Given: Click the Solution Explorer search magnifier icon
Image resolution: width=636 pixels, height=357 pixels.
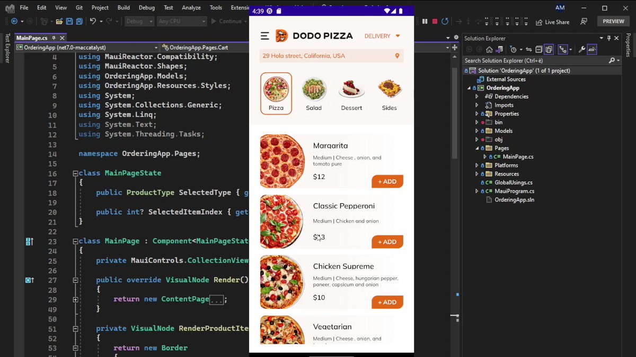Looking at the screenshot, I should tap(612, 60).
